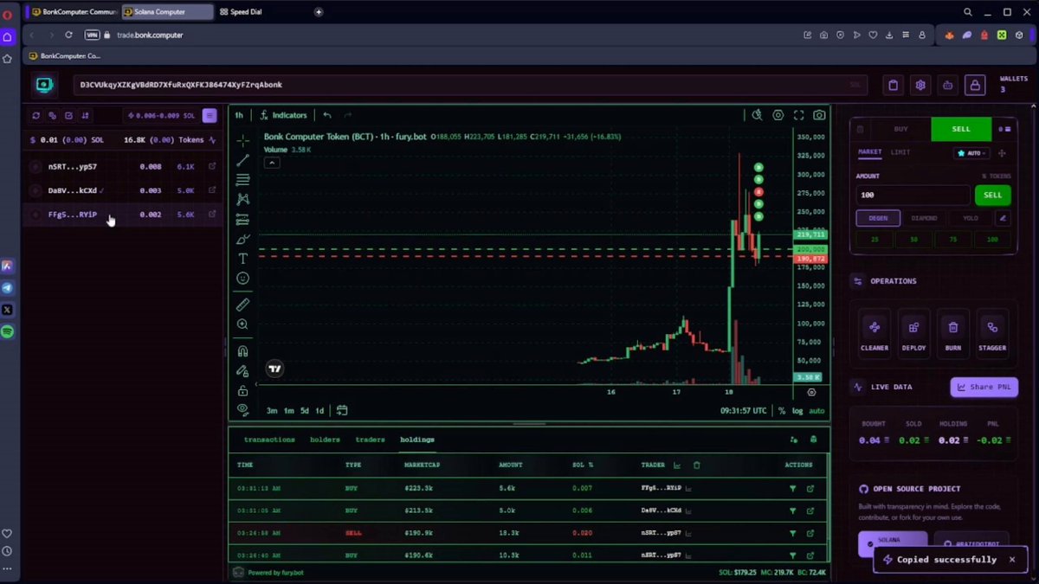1039x584 pixels.
Task: Switch to the holders tab
Action: click(325, 440)
